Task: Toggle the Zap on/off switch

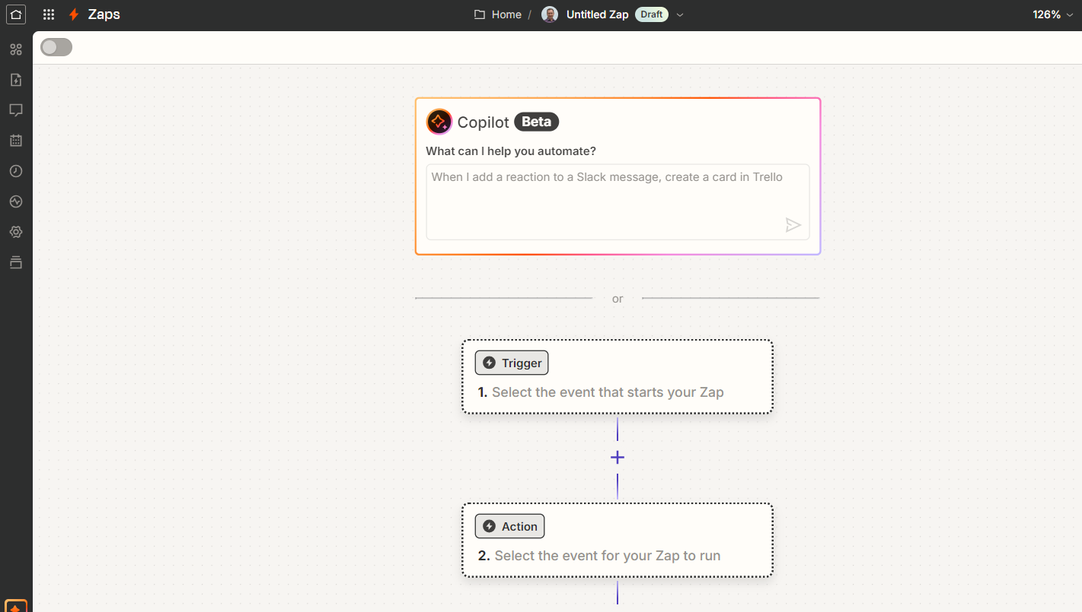Action: (x=56, y=47)
